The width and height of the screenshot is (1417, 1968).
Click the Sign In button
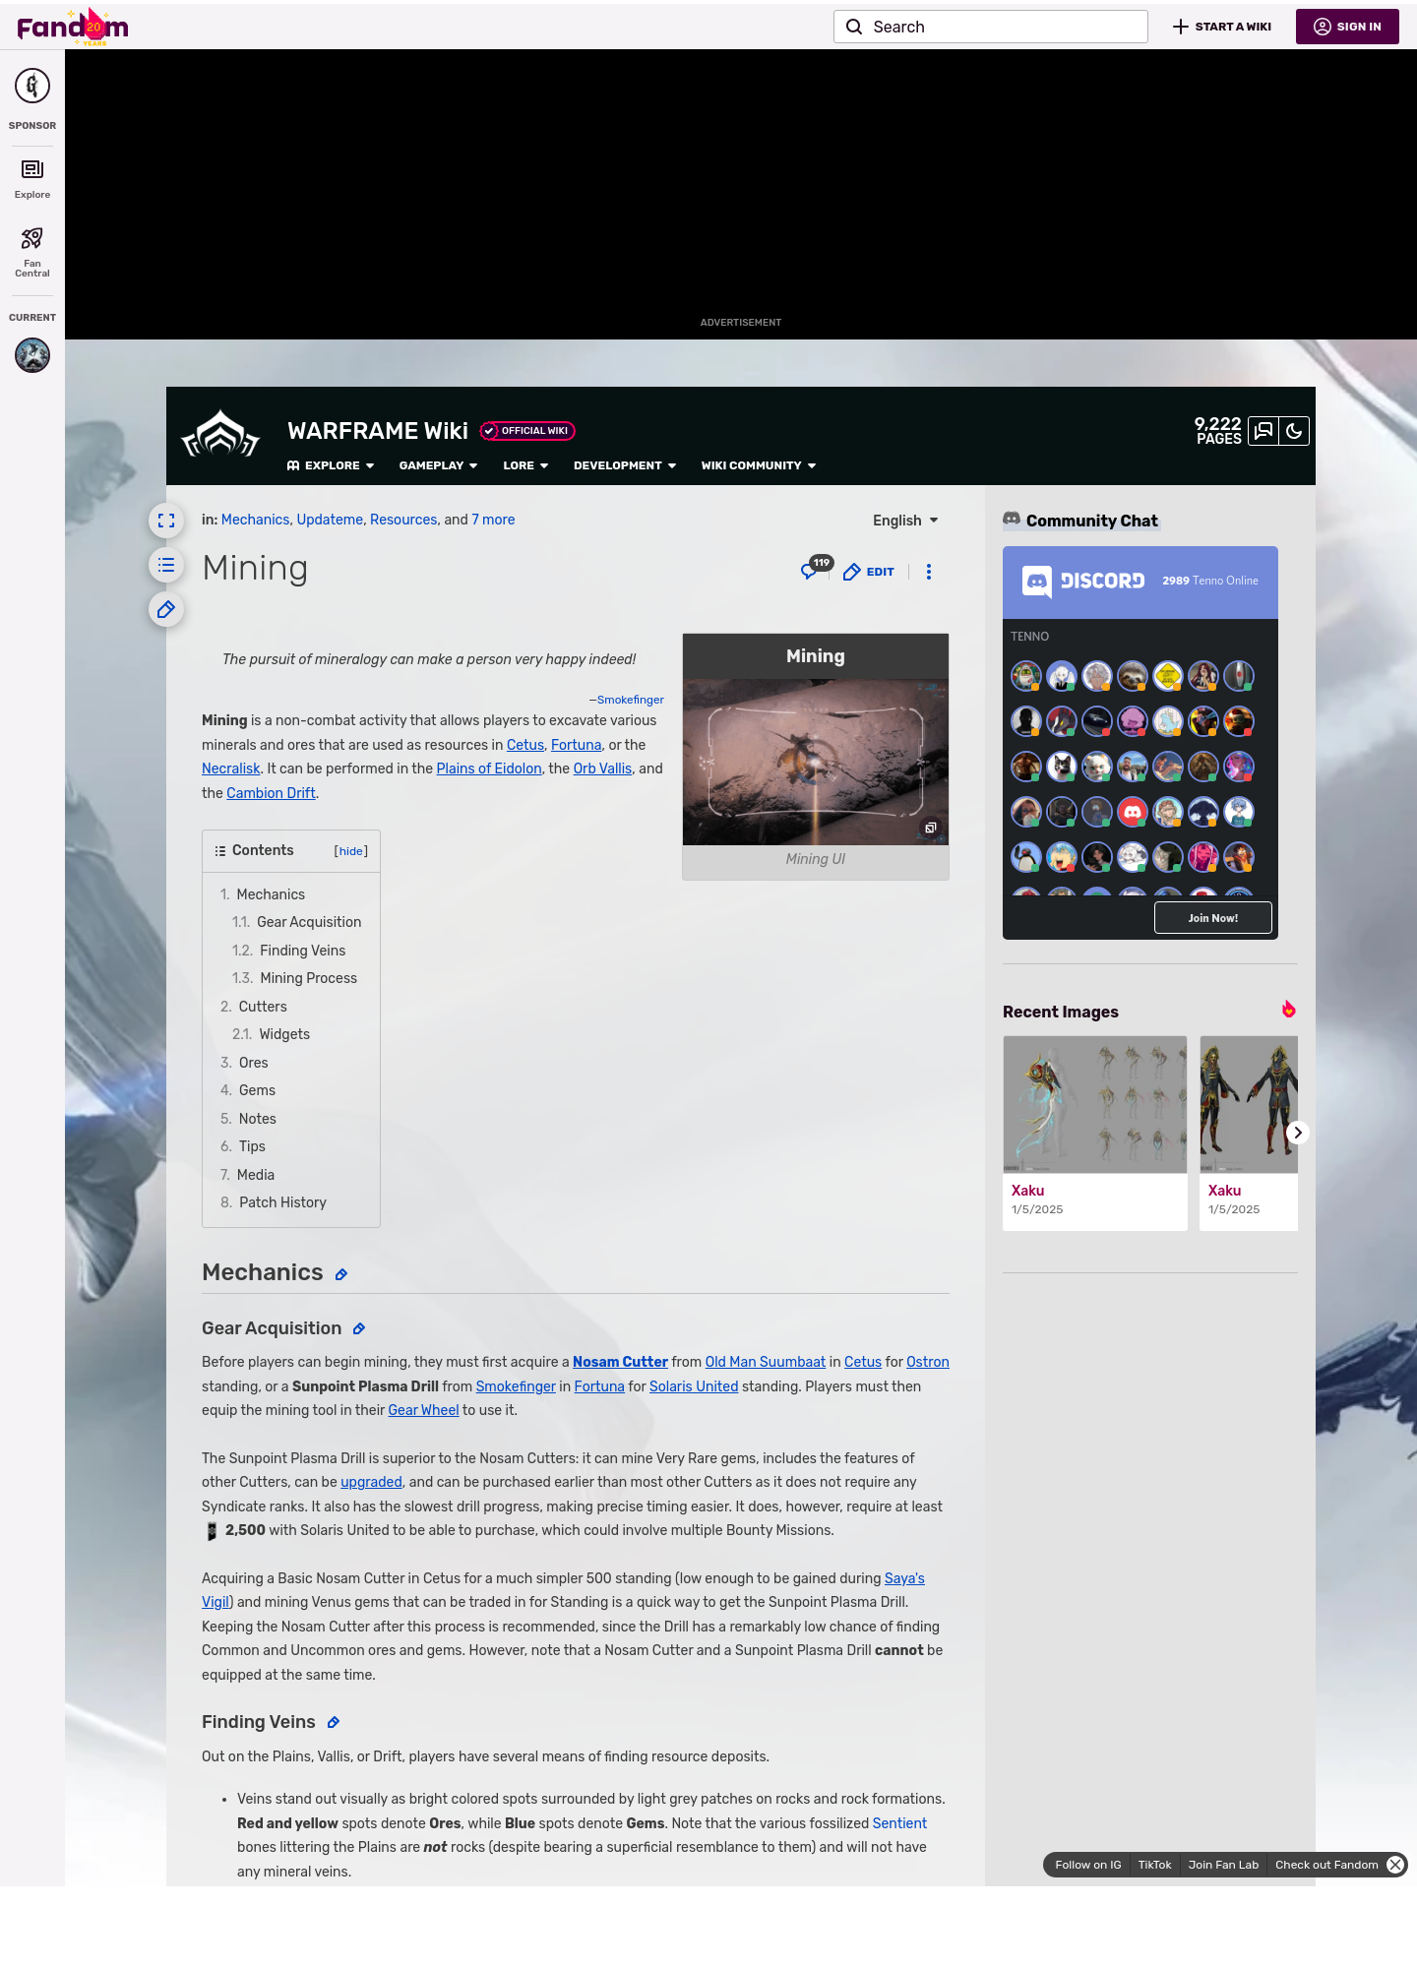tap(1347, 27)
